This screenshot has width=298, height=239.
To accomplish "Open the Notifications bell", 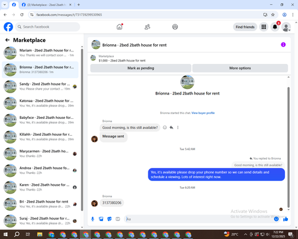I will pos(275,27).
